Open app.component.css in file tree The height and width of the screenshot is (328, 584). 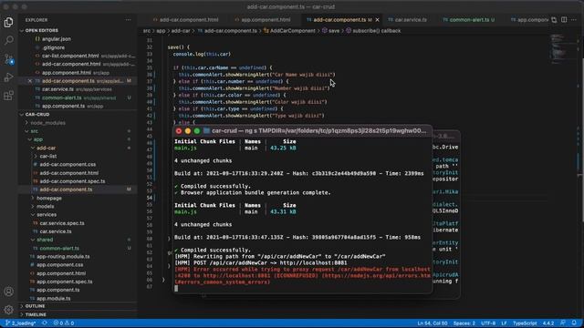[x=59, y=265]
